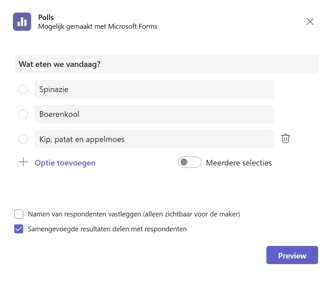Select the radio button beside Kip, patat en appelmoes

(x=23, y=139)
